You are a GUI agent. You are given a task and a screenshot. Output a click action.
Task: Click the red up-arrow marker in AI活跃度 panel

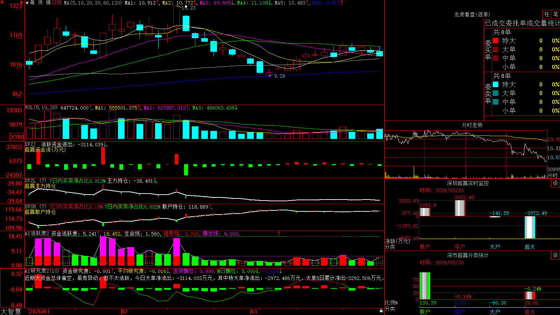[279, 233]
